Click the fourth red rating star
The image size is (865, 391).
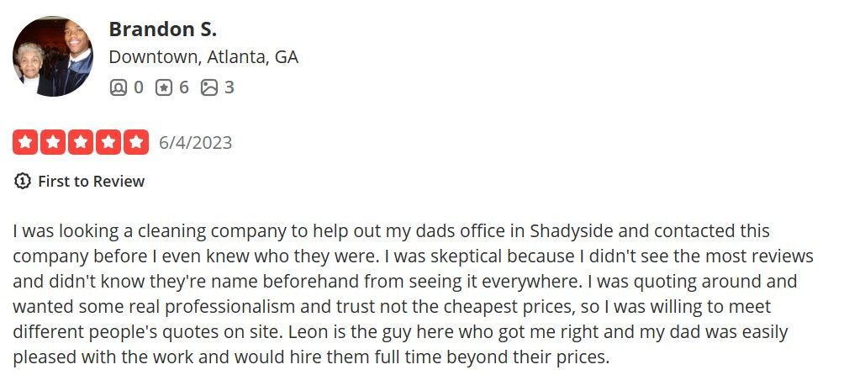click(108, 143)
